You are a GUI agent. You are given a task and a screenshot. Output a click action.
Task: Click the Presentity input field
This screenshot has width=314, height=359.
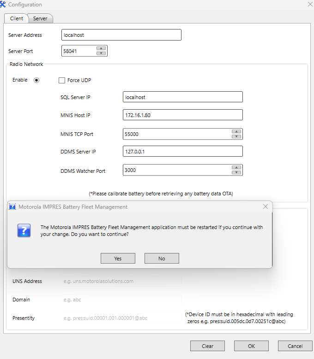point(121,318)
